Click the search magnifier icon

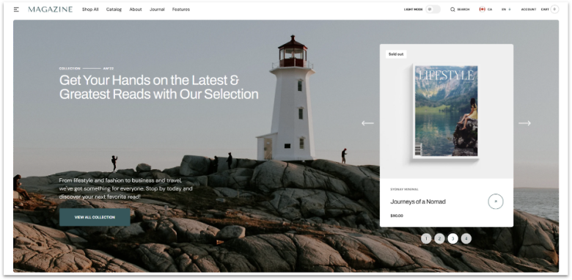[x=452, y=10]
